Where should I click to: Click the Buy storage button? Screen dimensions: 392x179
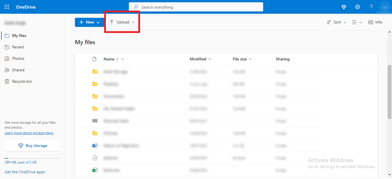pos(32,145)
